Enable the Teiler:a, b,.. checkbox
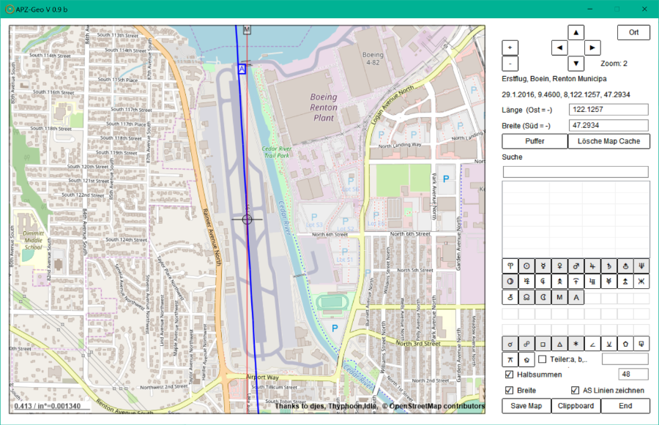 543,359
